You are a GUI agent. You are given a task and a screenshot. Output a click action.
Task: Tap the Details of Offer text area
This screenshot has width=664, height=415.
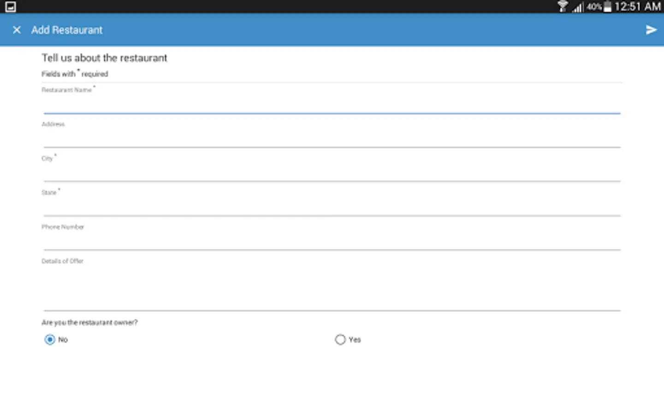tap(332, 288)
